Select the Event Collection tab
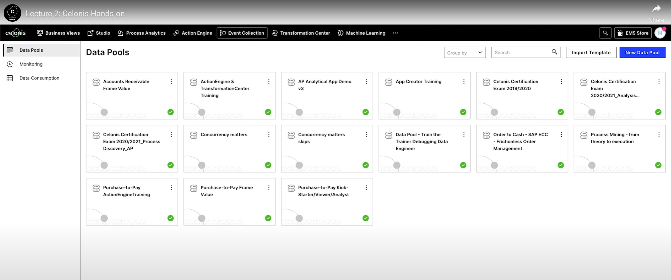 [242, 33]
